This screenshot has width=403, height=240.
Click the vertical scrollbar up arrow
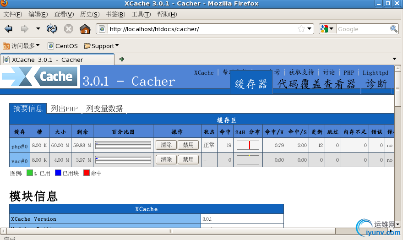pos(398,69)
